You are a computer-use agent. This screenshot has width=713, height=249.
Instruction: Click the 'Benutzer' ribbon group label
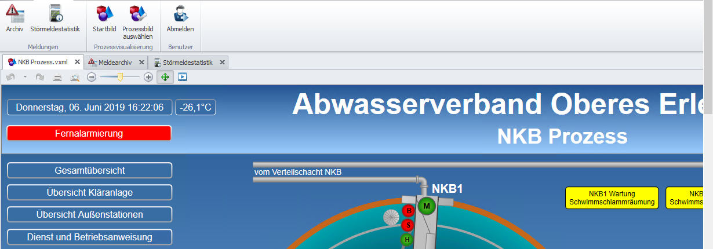point(180,47)
